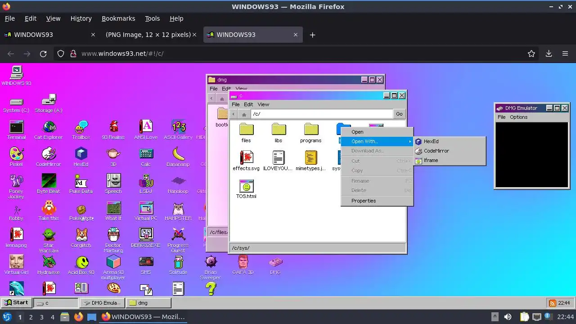Screen dimensions: 576x324
Task: Launch ANSI Love from the desktop
Action: point(146,130)
